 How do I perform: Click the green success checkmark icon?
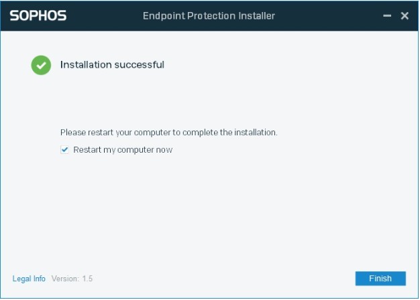tap(41, 65)
